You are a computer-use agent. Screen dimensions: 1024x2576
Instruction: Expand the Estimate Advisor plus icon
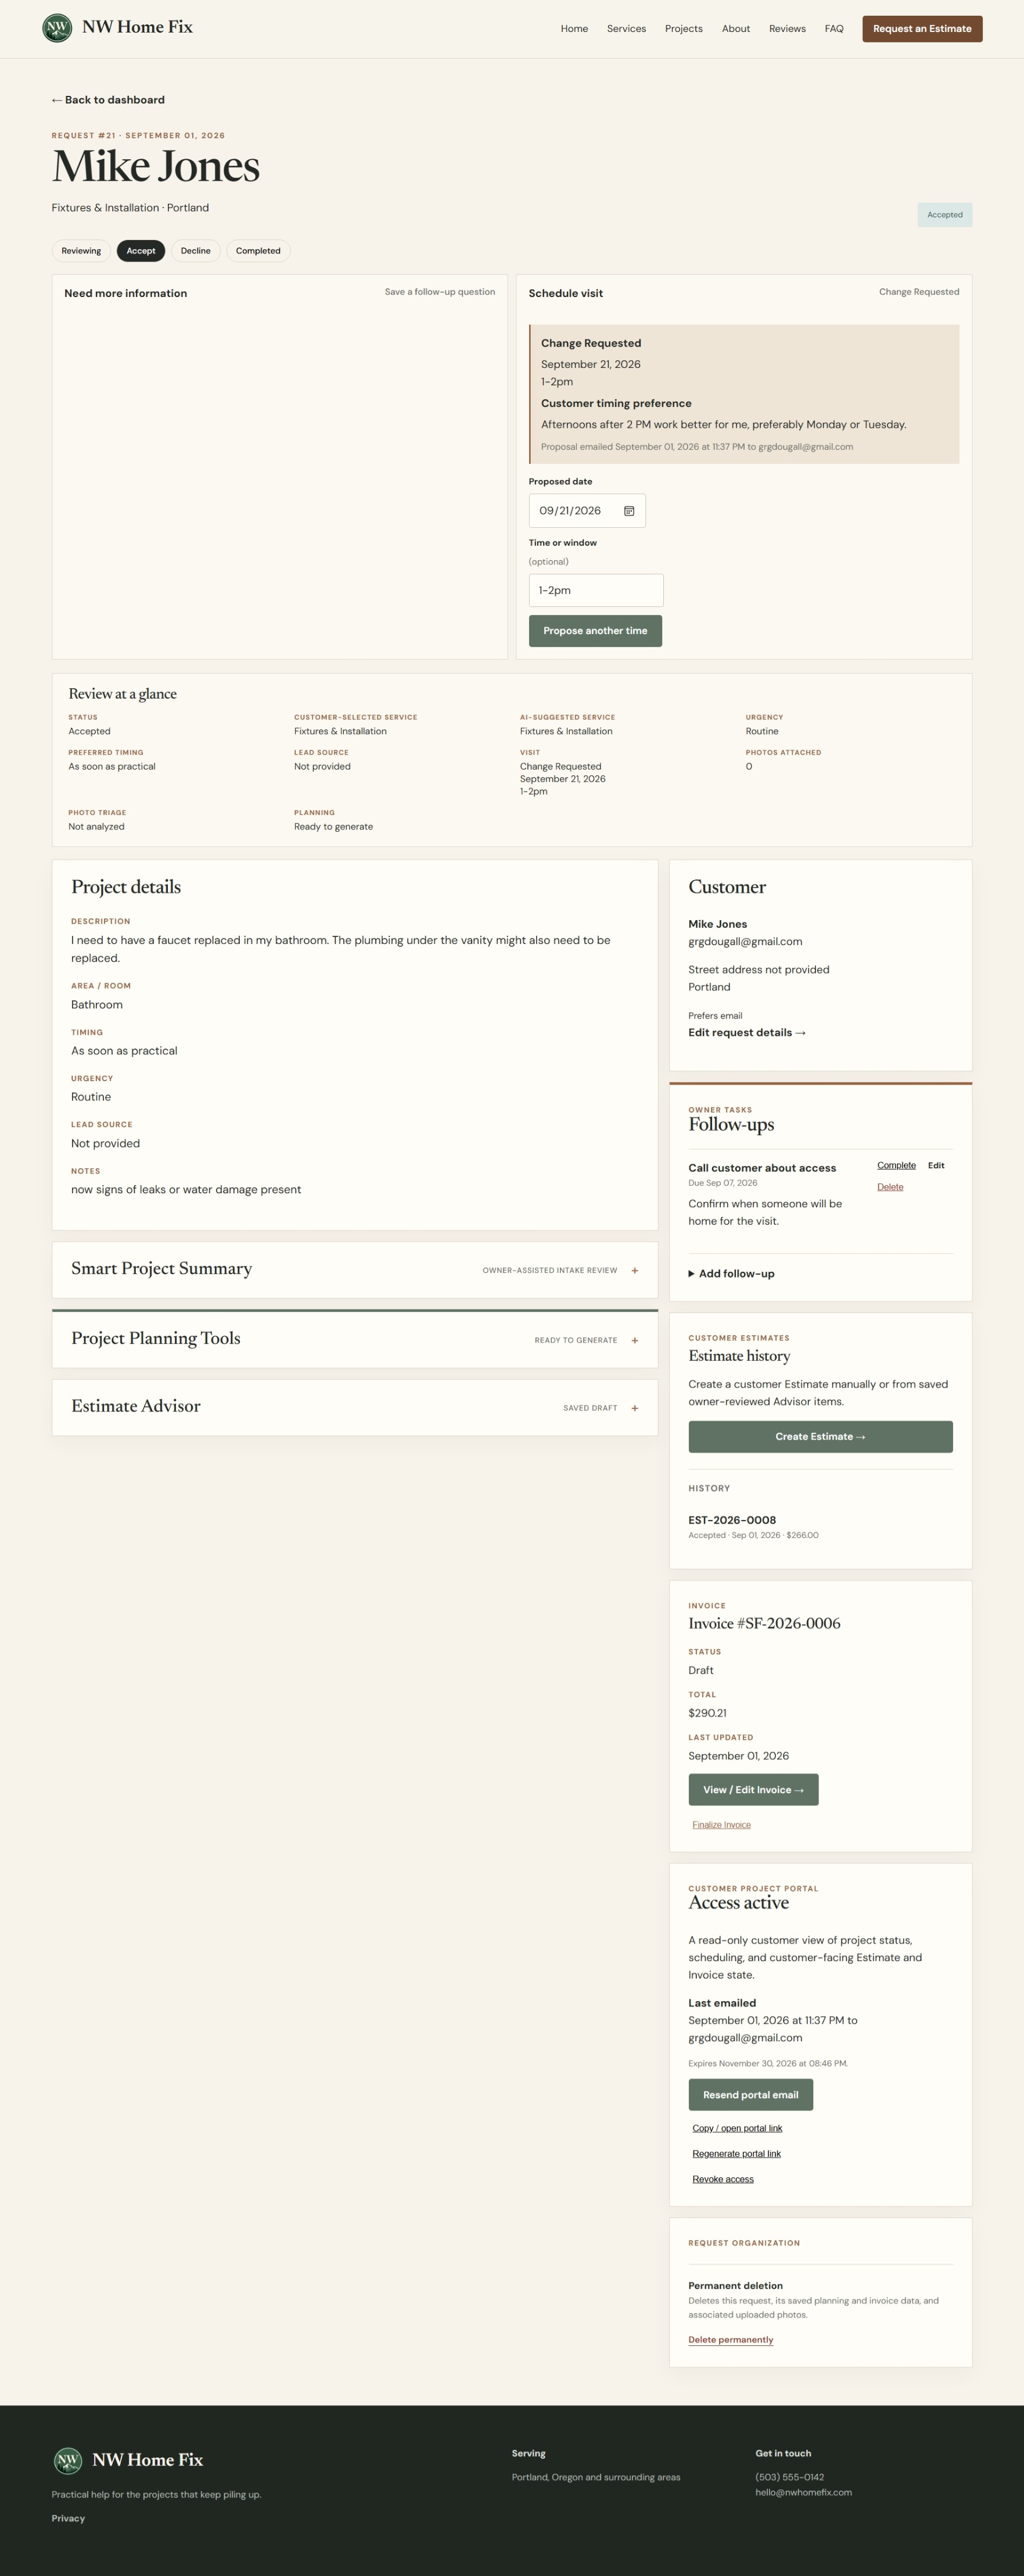634,1408
